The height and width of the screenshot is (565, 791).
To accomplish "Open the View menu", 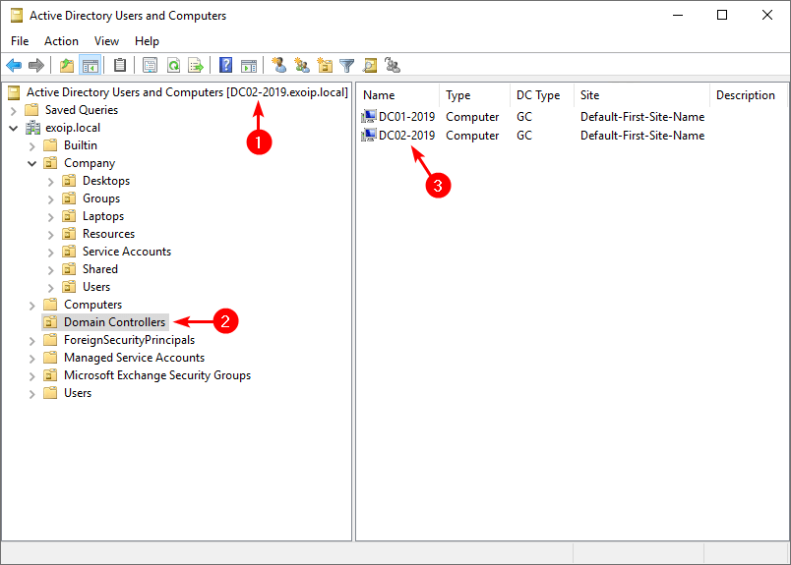I will pos(106,41).
